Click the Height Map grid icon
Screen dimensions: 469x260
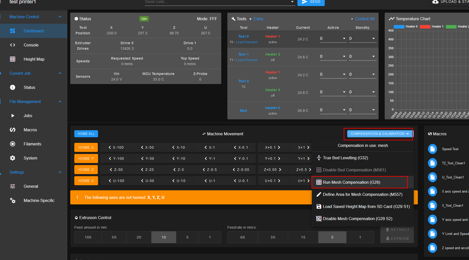pos(12,59)
